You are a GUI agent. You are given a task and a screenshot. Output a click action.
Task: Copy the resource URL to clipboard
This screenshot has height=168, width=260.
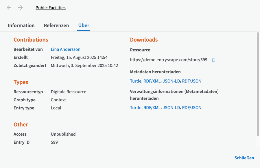coord(213,60)
